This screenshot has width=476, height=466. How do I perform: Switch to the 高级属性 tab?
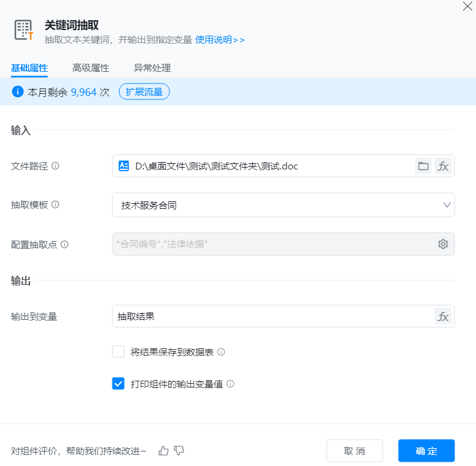pos(90,68)
